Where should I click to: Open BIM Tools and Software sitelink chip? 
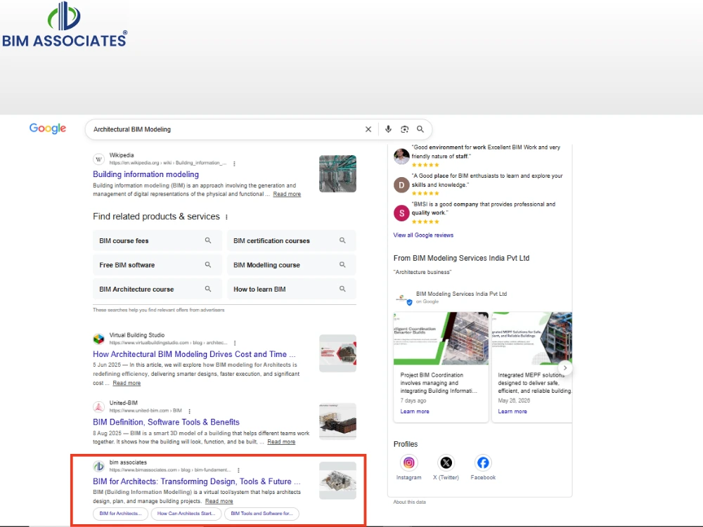(262, 514)
